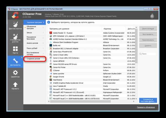The height and width of the screenshot is (118, 166).
Task: Click Oracle publisher cell
Action: coord(105,86)
